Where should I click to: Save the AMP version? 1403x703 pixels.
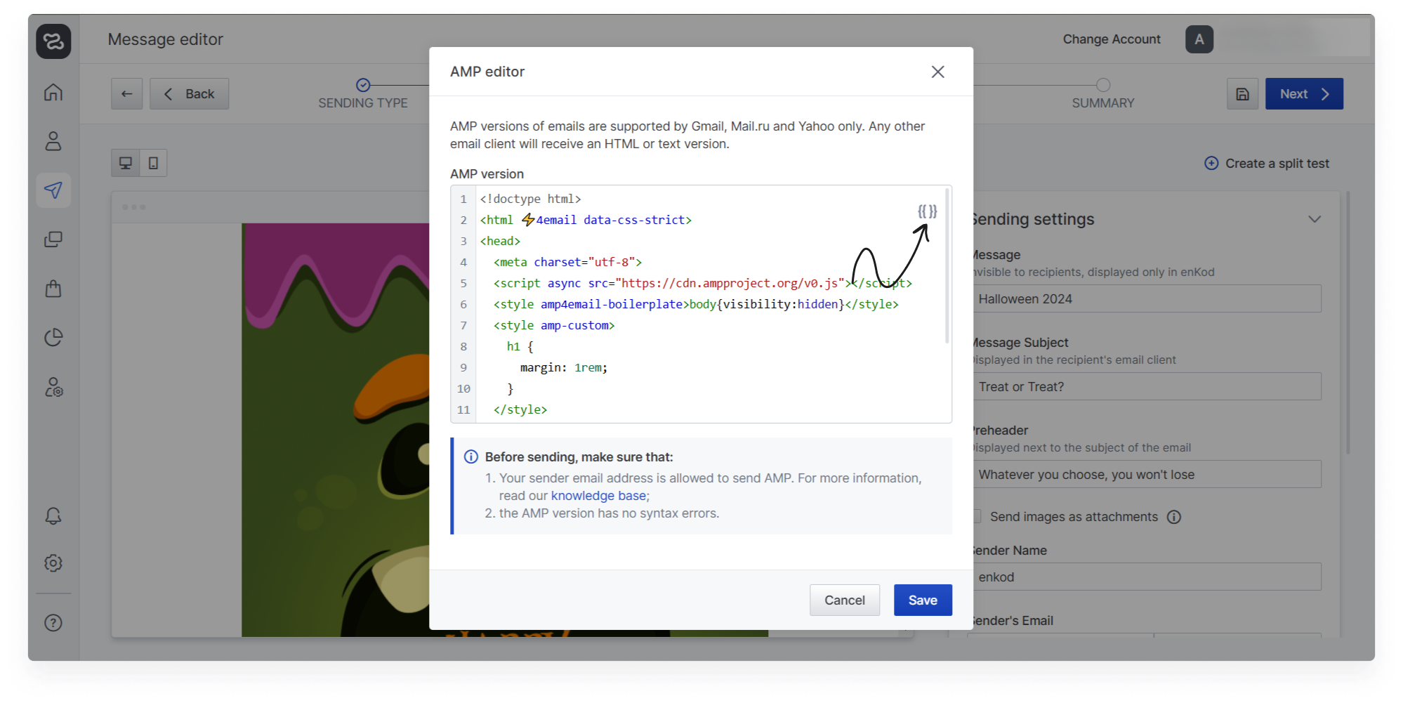click(923, 600)
